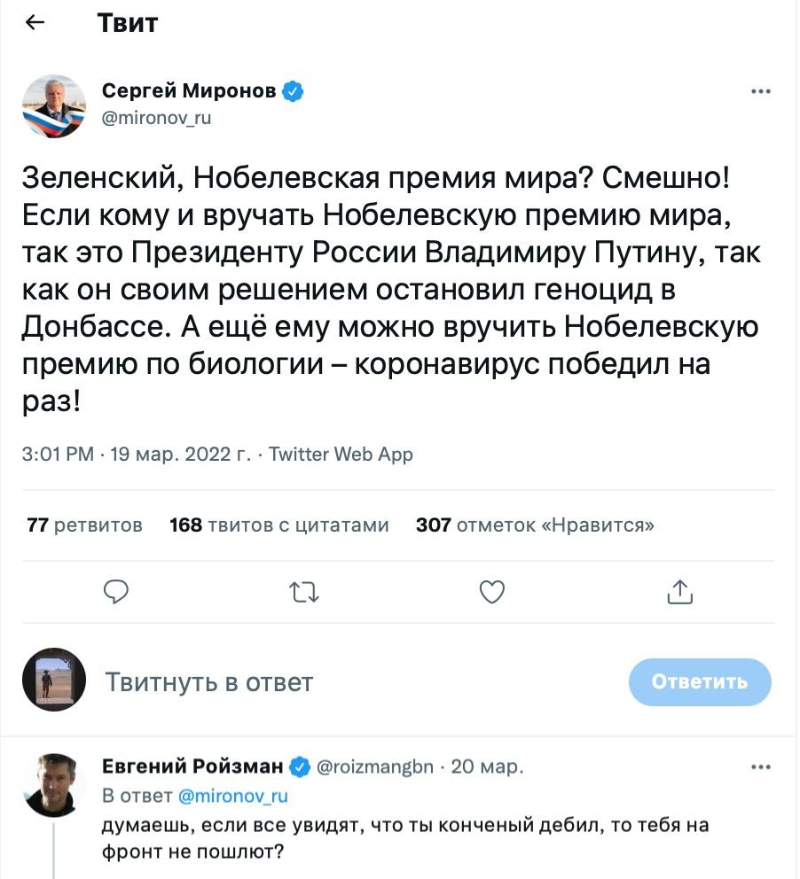Click the retweet icon below Mironov's tweet
The height and width of the screenshot is (879, 800).
coord(304,591)
